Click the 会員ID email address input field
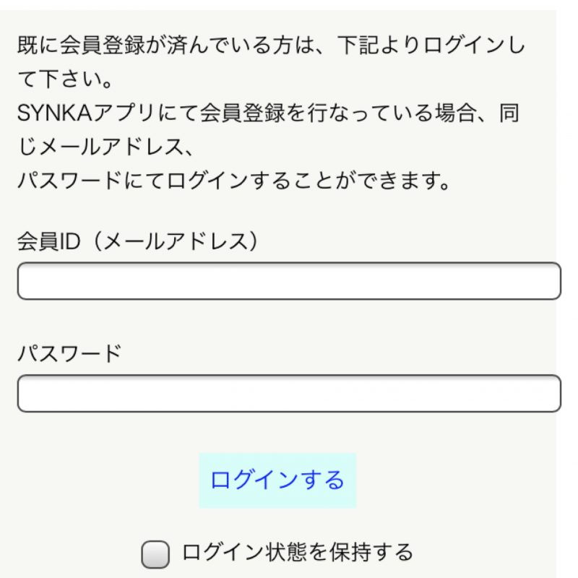The height and width of the screenshot is (578, 578). pos(289,281)
